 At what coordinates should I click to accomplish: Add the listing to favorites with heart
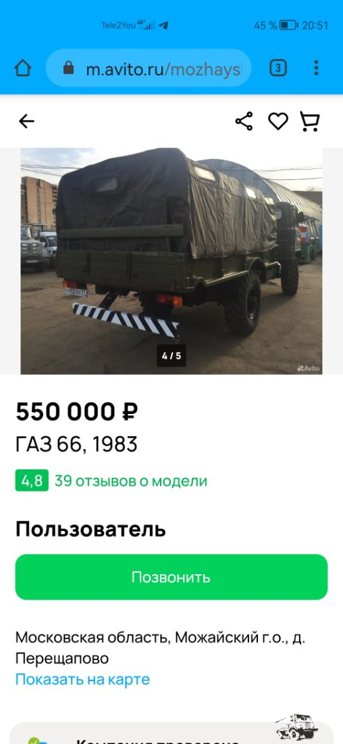pos(278,122)
